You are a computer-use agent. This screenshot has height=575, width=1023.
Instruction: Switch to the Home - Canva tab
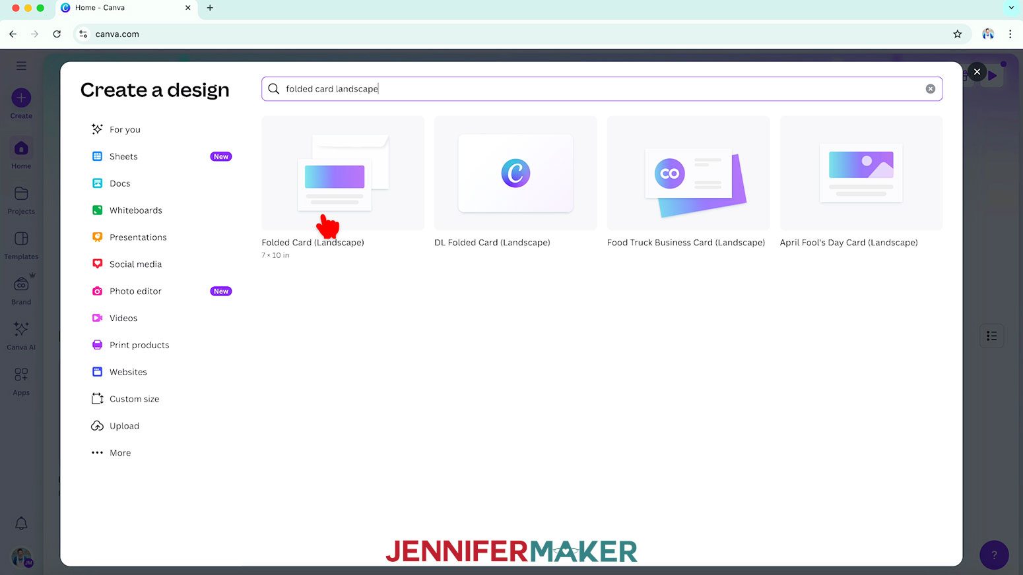pos(125,8)
